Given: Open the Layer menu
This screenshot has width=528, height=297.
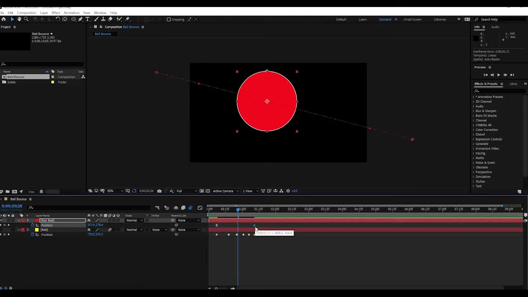Looking at the screenshot, I should point(44,13).
